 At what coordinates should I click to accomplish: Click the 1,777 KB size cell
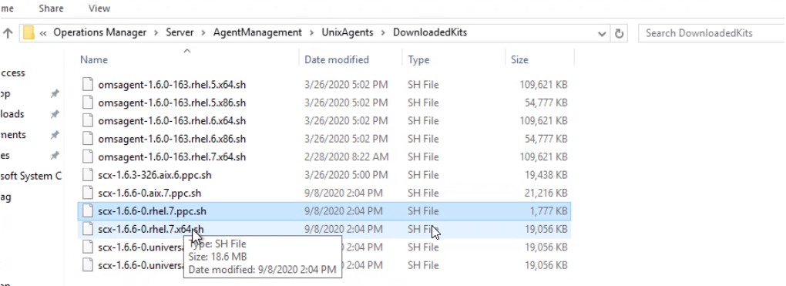(549, 211)
